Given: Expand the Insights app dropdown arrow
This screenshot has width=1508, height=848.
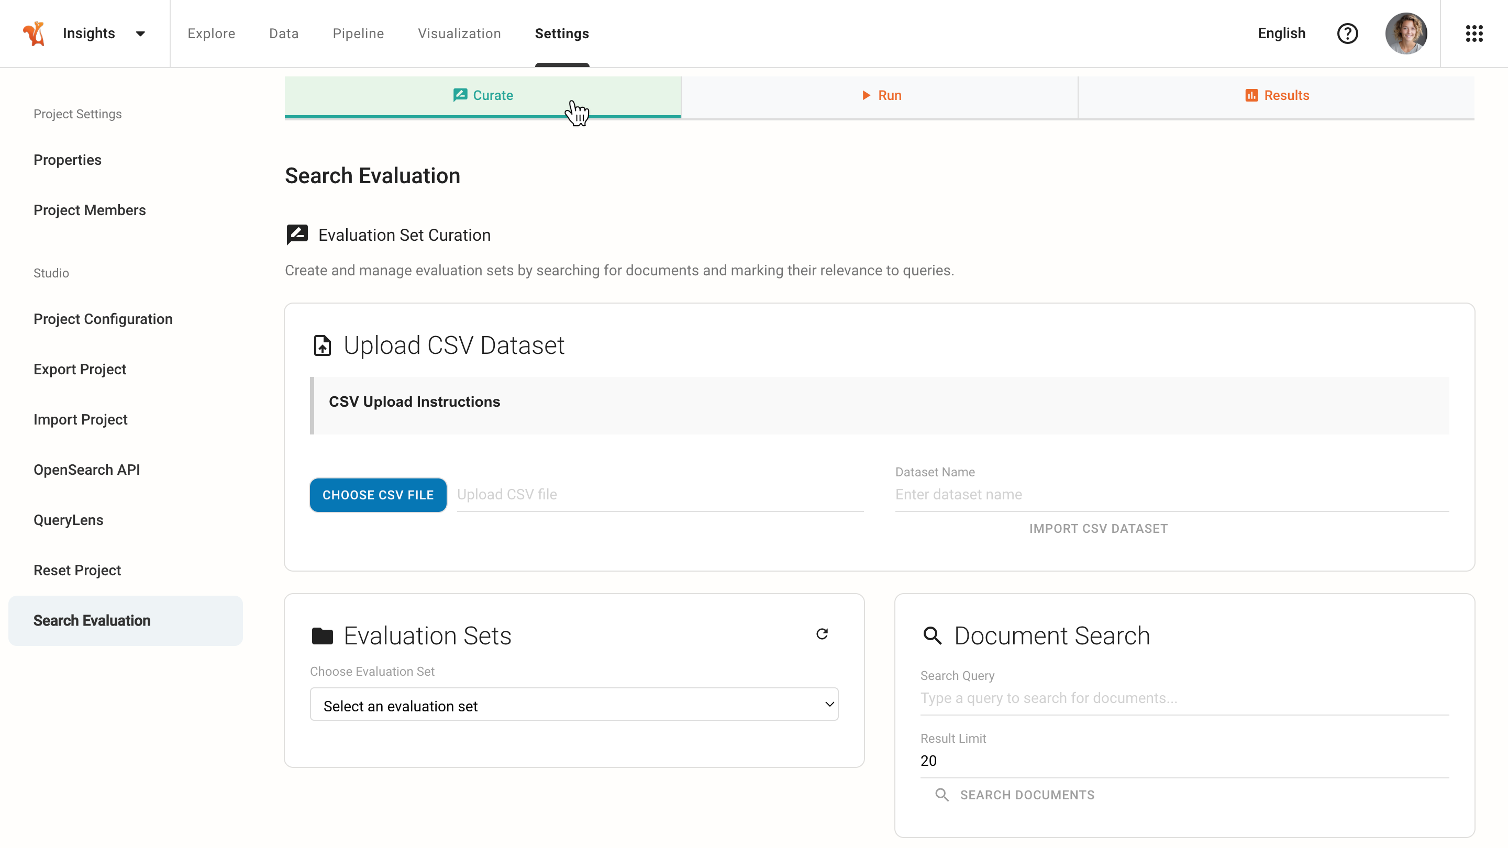Looking at the screenshot, I should point(140,34).
